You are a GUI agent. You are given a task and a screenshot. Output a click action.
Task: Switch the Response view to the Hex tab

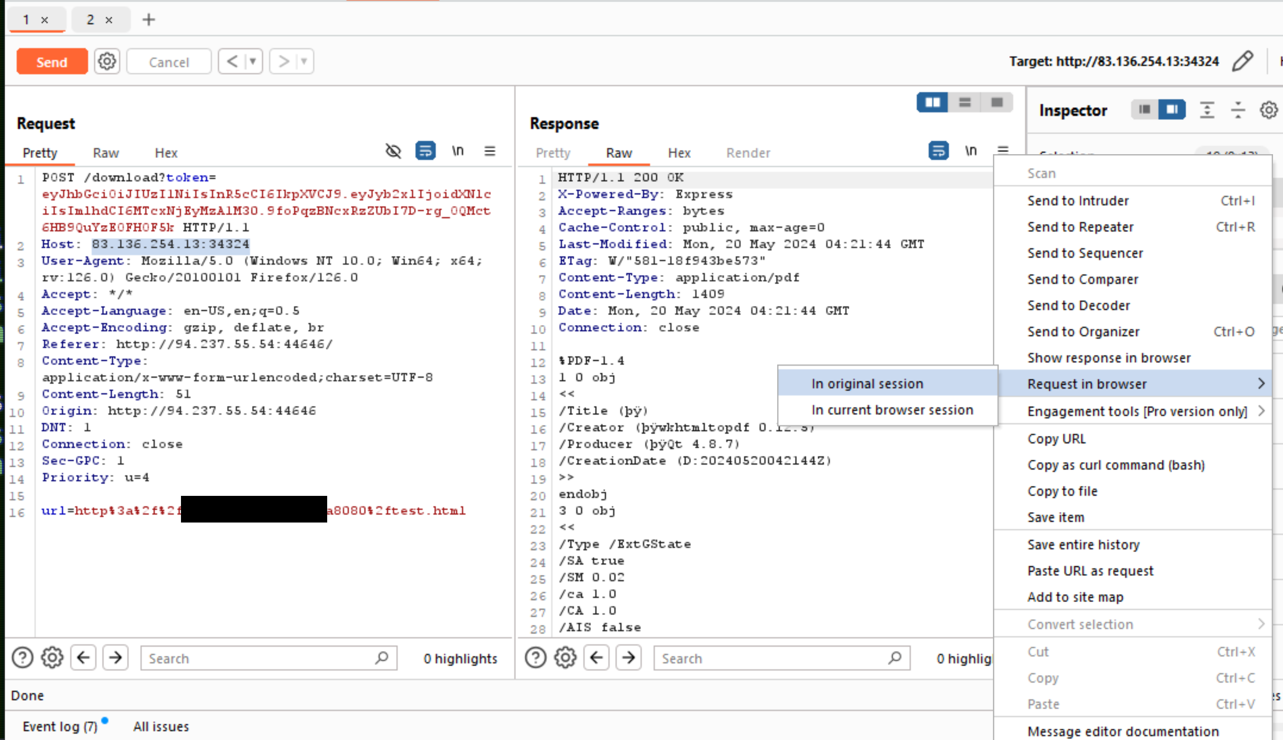coord(679,153)
